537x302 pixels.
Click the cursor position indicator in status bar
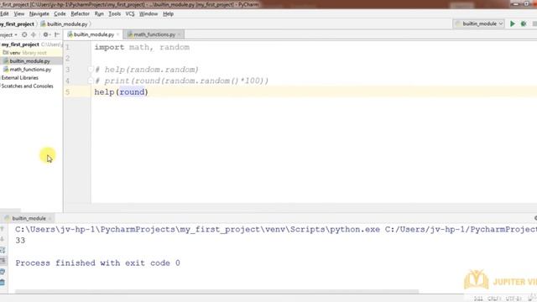pos(478,299)
